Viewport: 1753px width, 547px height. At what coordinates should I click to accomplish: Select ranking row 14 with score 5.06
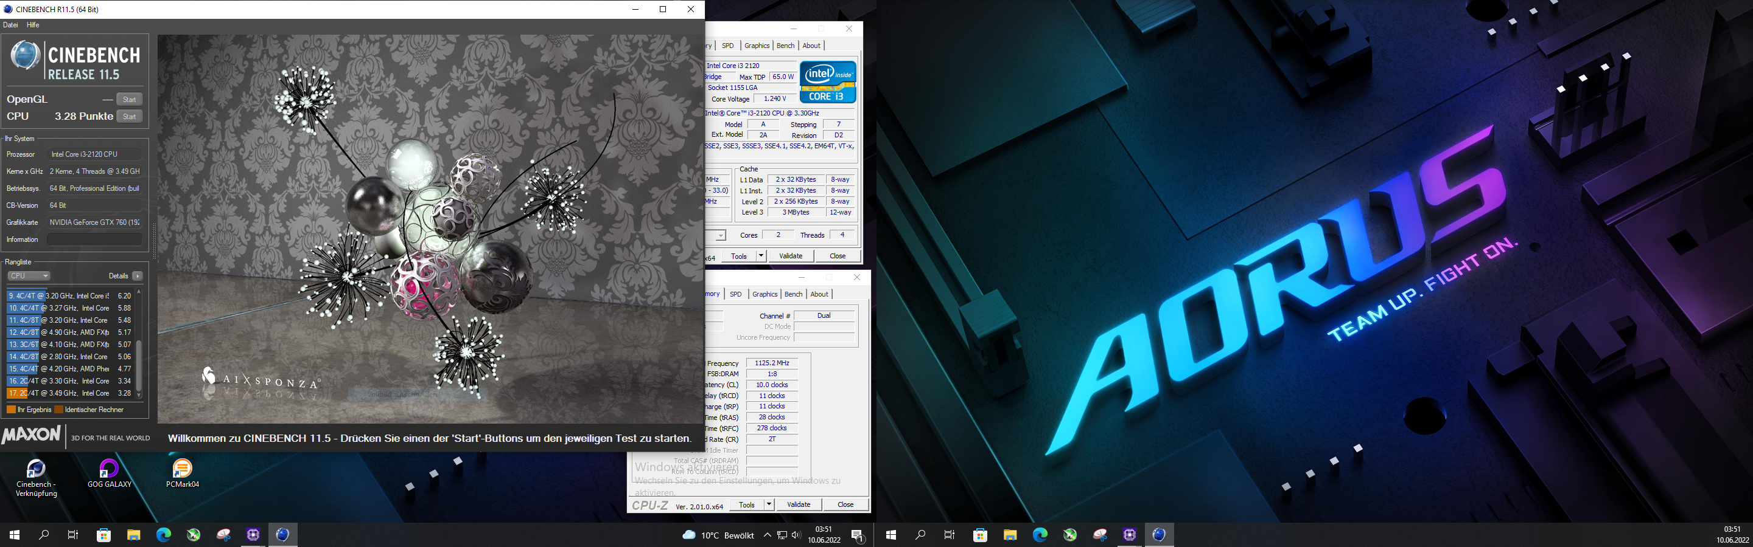[x=69, y=357]
